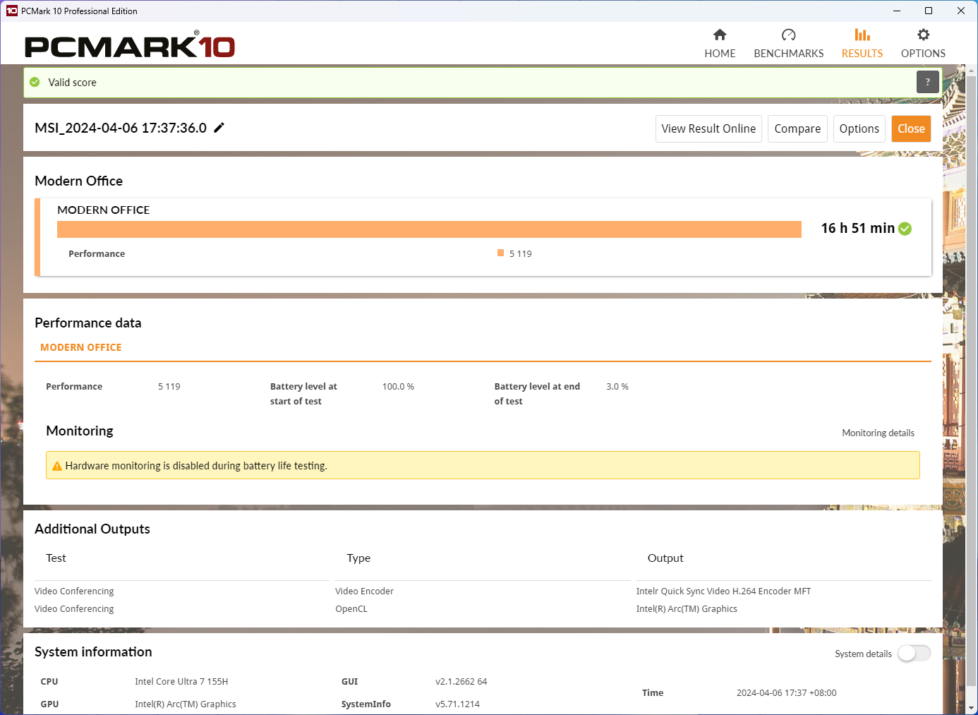Click the time value 2024-04-06 17:37 +08:00

pos(786,692)
